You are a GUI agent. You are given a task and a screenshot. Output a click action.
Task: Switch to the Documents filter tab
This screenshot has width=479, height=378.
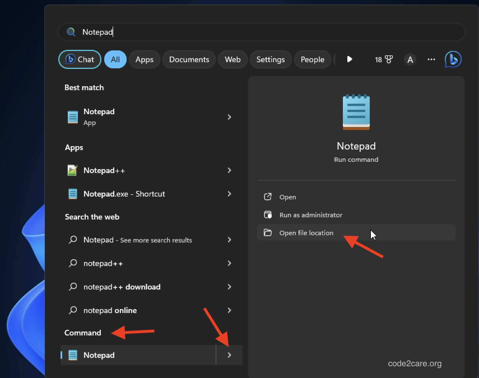pyautogui.click(x=189, y=59)
